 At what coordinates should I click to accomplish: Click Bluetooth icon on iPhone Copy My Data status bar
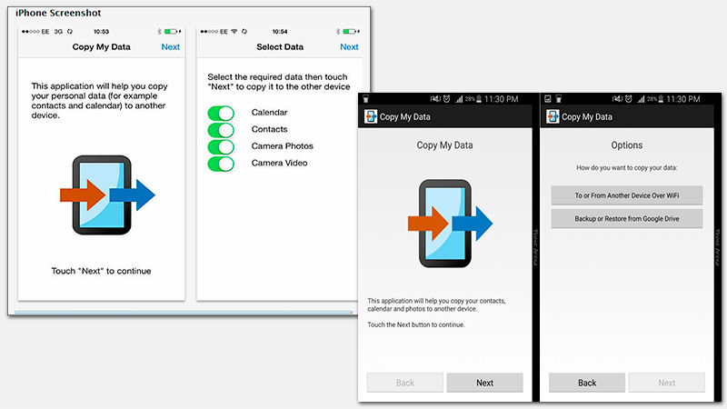pyautogui.click(x=159, y=32)
